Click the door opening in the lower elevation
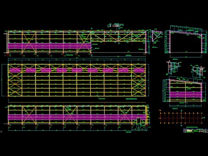The image size is (208, 156). tap(139, 123)
